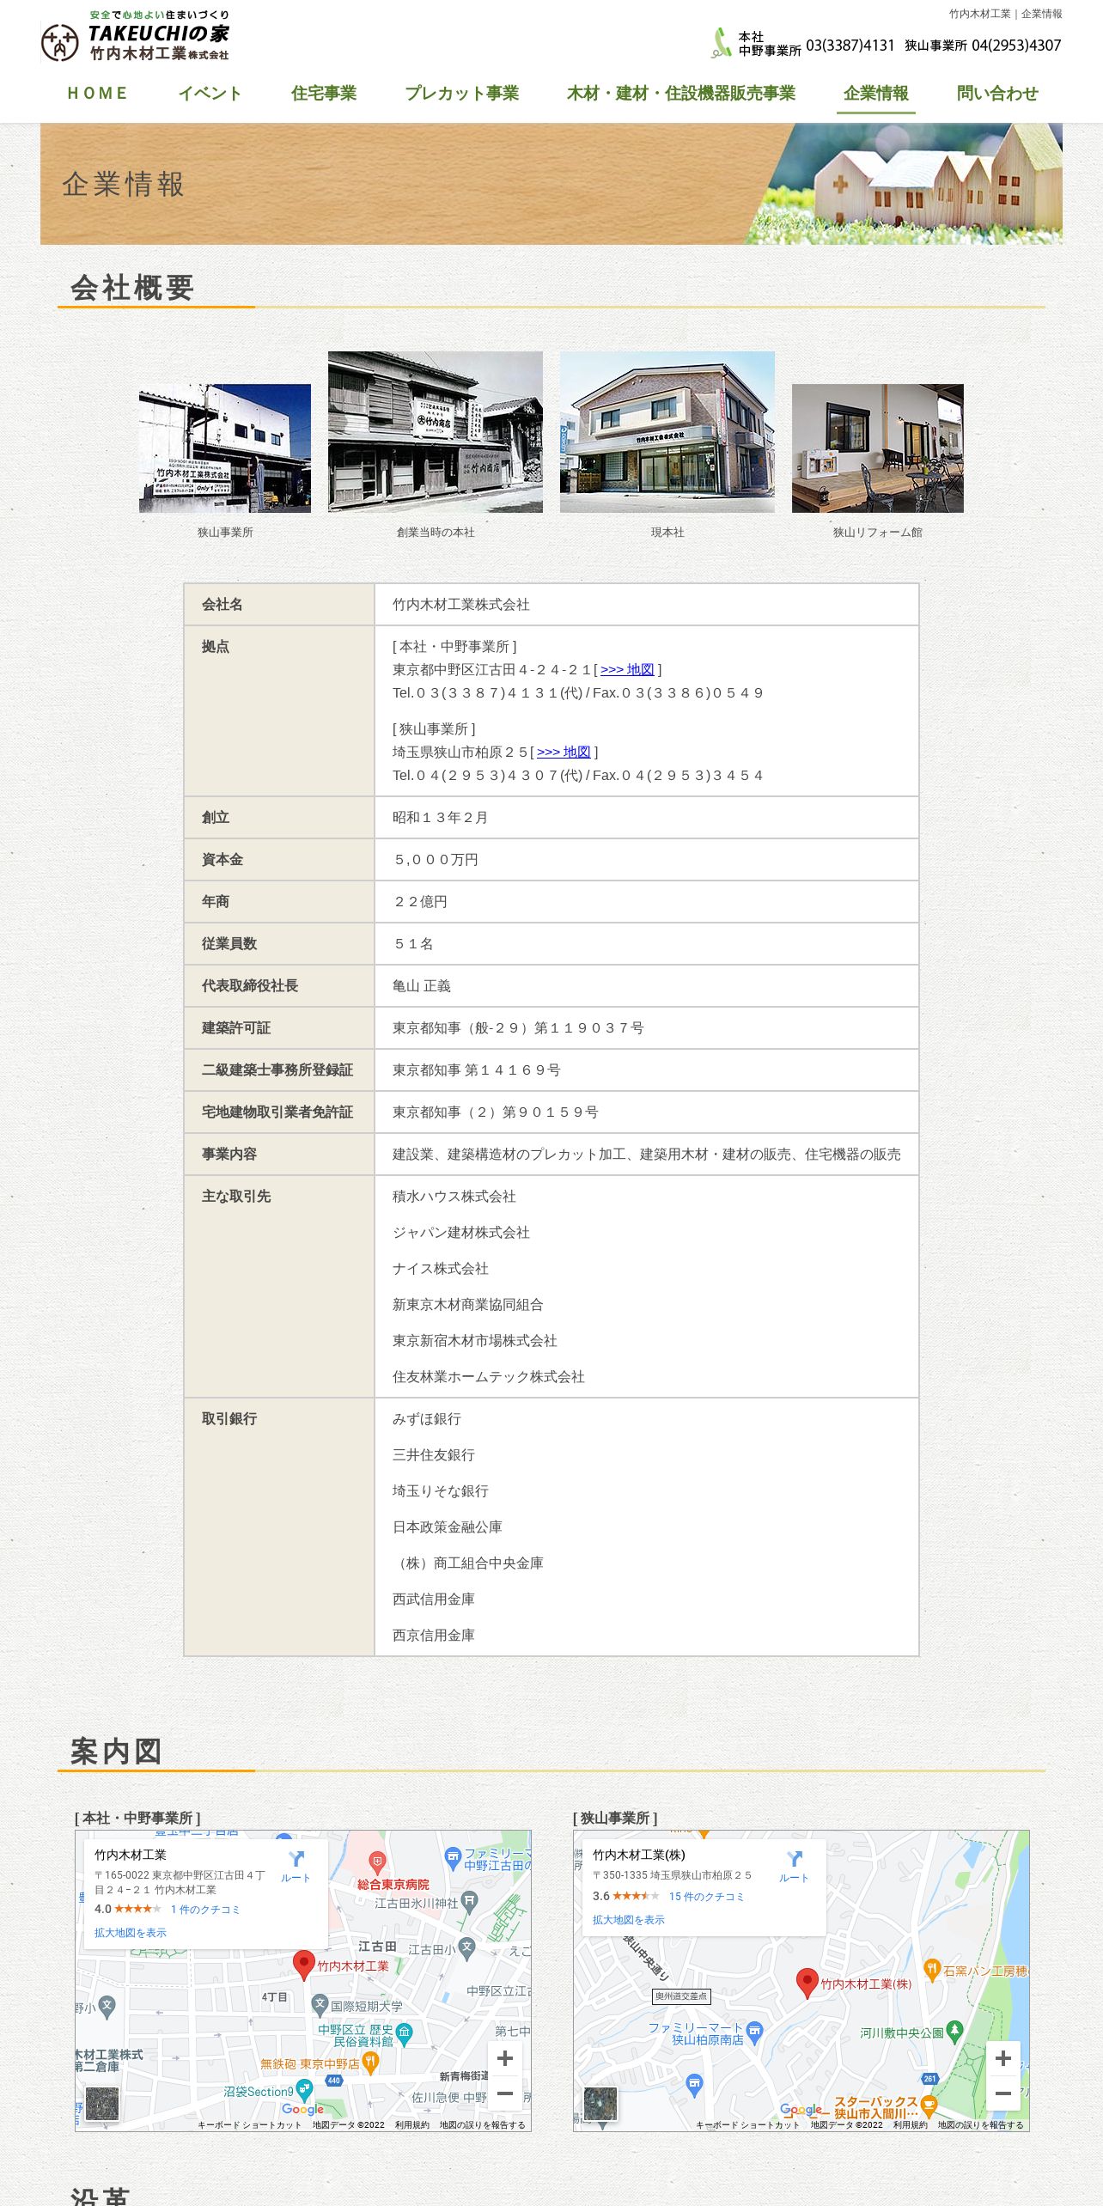Screen dimensions: 1103x2206
Task: Click the ５,０００万円 capital value
Action: 436,860
